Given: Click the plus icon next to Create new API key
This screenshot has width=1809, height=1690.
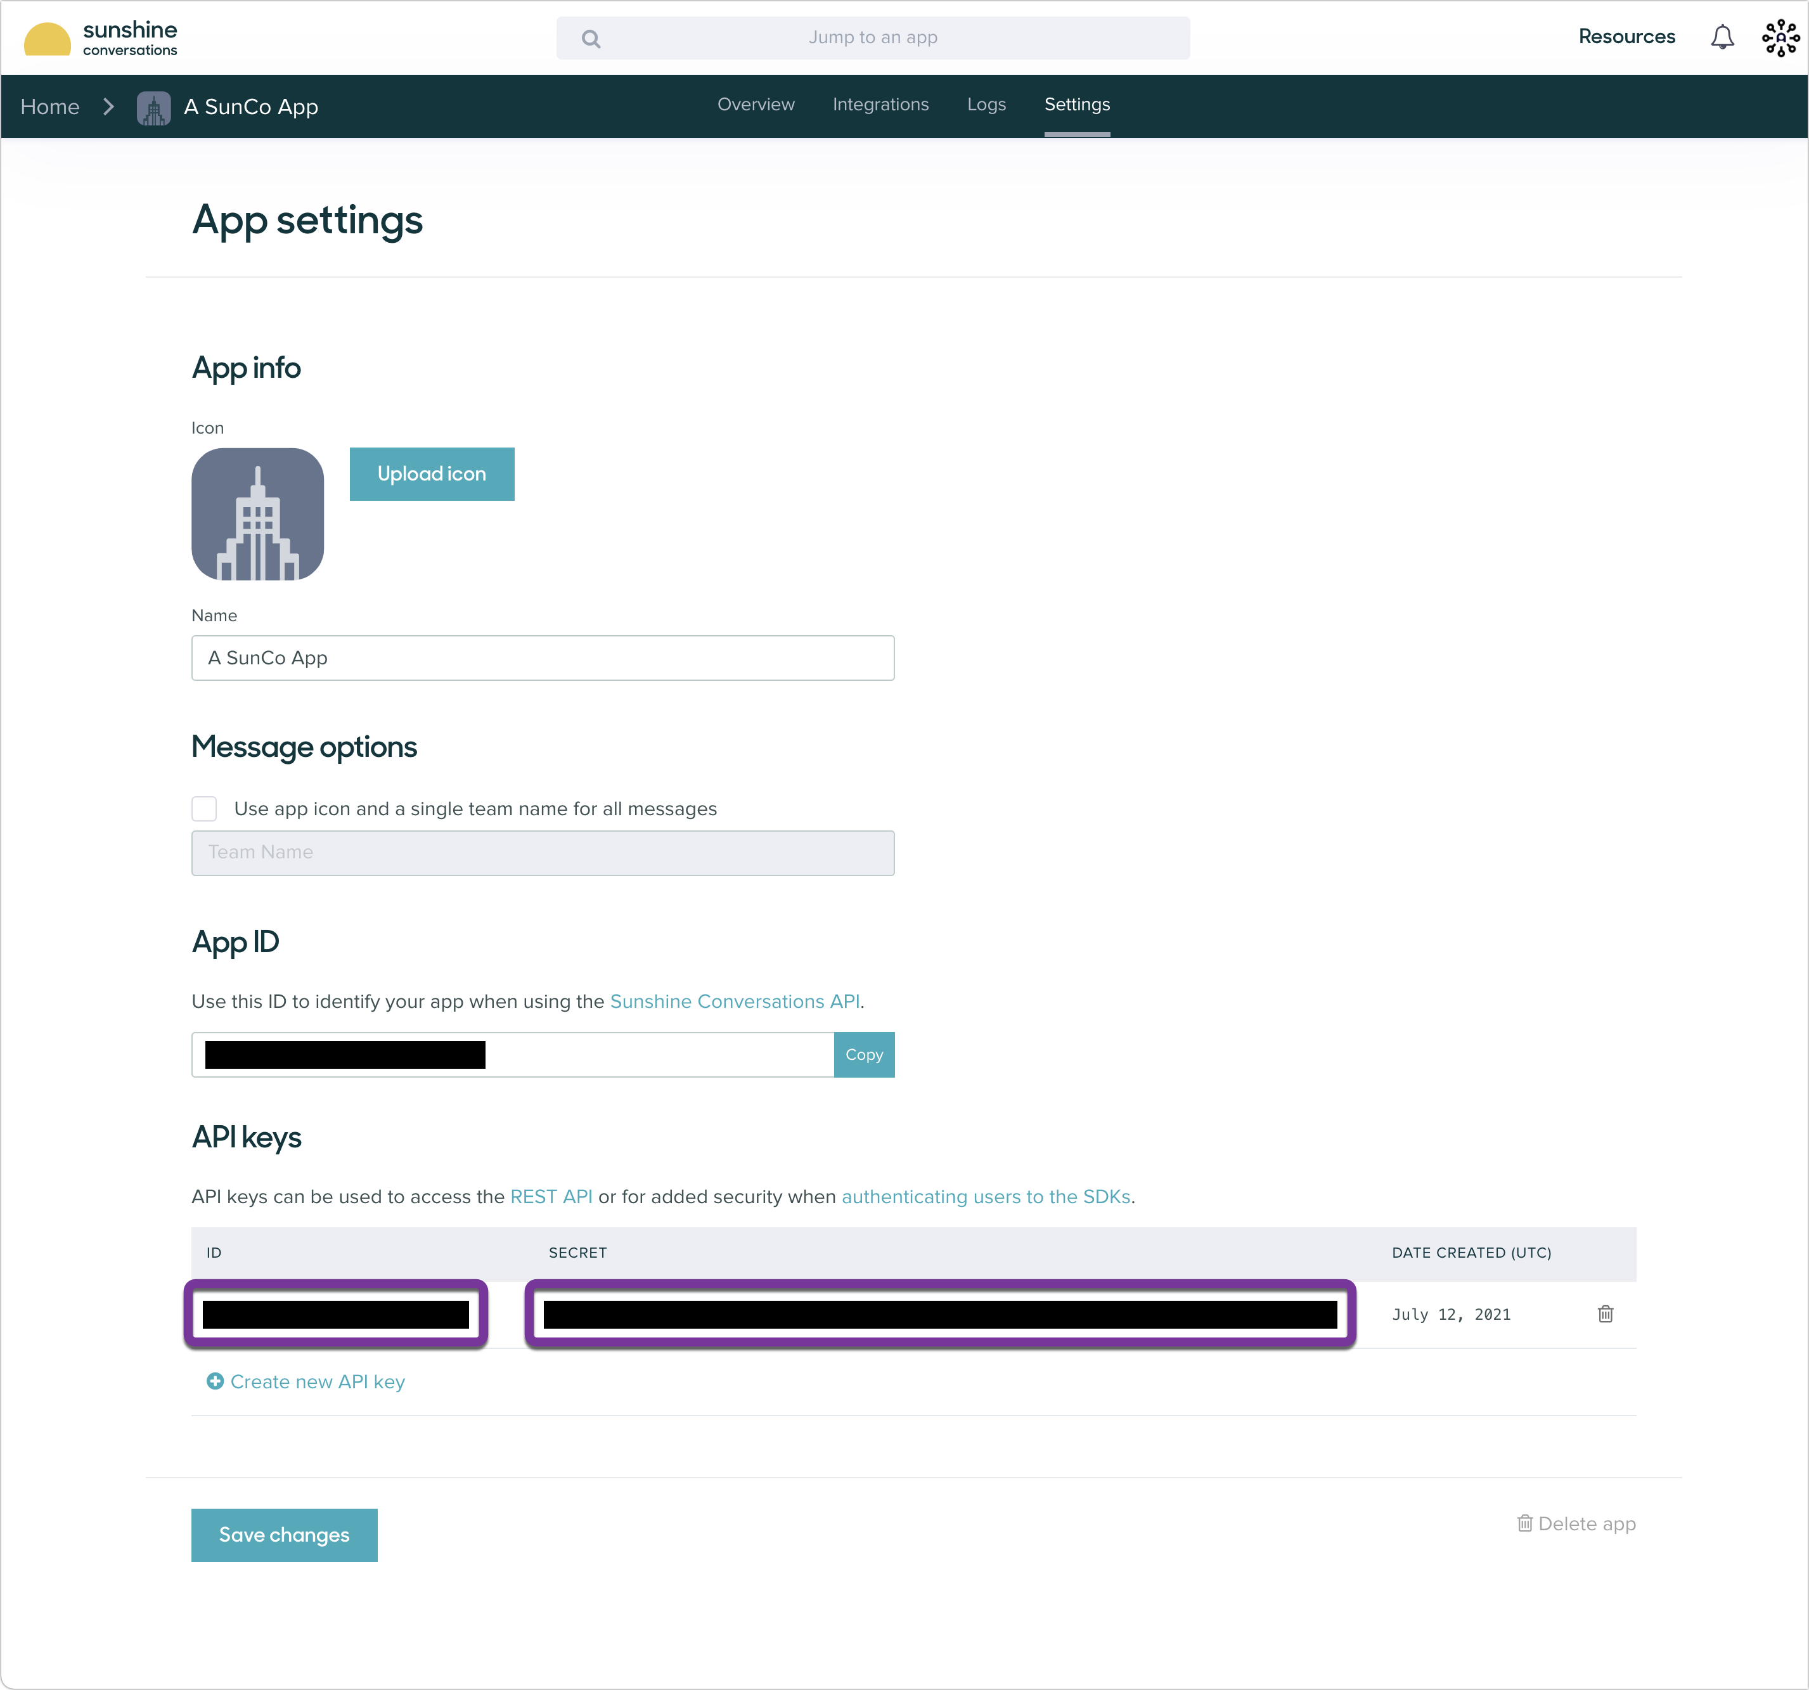Looking at the screenshot, I should point(215,1381).
